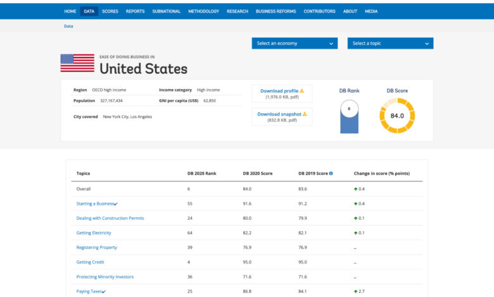
Task: Click the Paying Taxes 2019 score 84.1
Action: [303, 291]
